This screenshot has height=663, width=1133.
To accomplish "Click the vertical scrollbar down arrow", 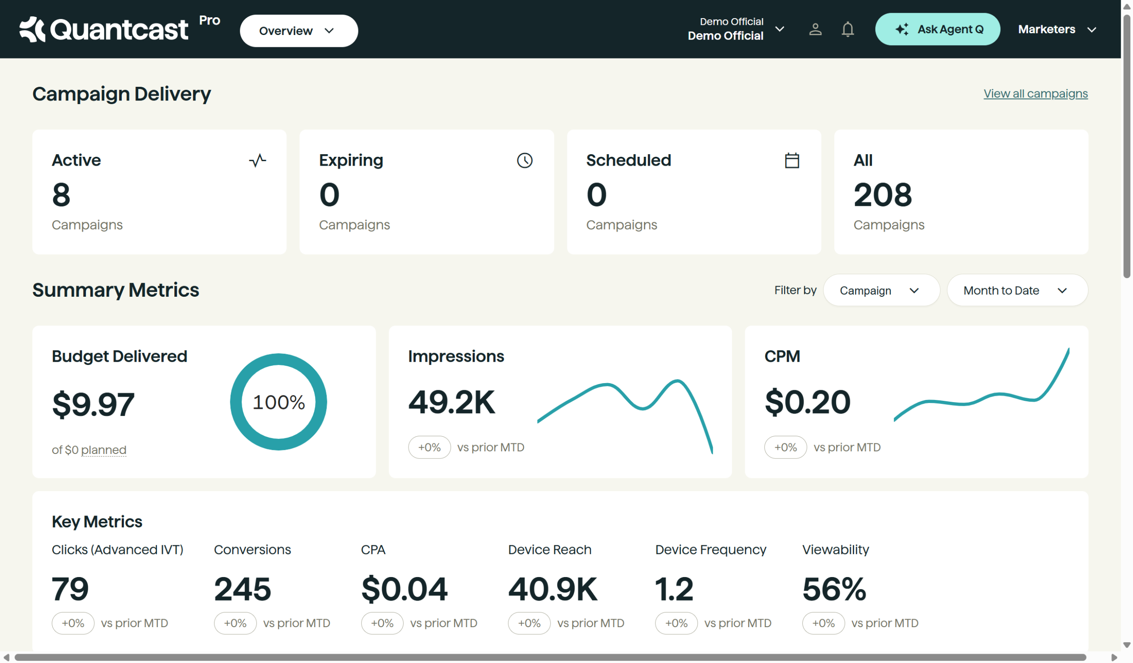I will coord(1127,645).
